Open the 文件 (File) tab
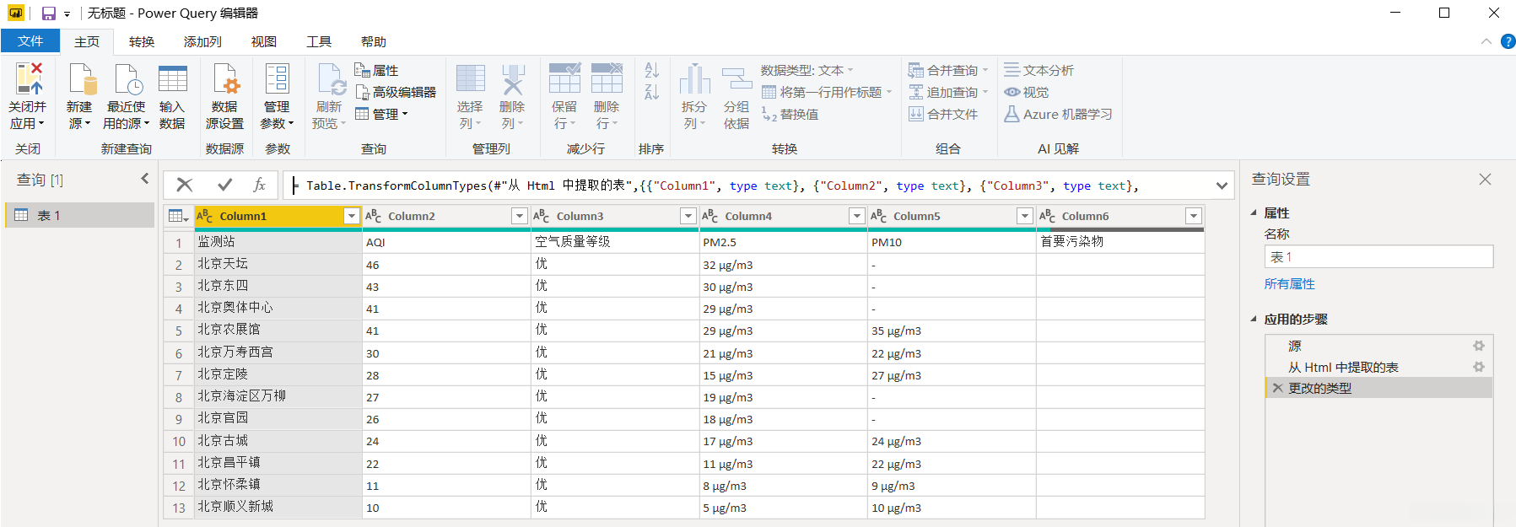Screen dimensions: 1516x527 point(30,41)
